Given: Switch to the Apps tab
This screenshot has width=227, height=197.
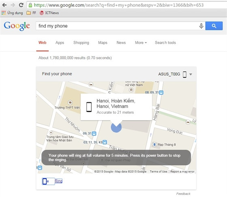Looking at the screenshot, I should tap(60, 42).
